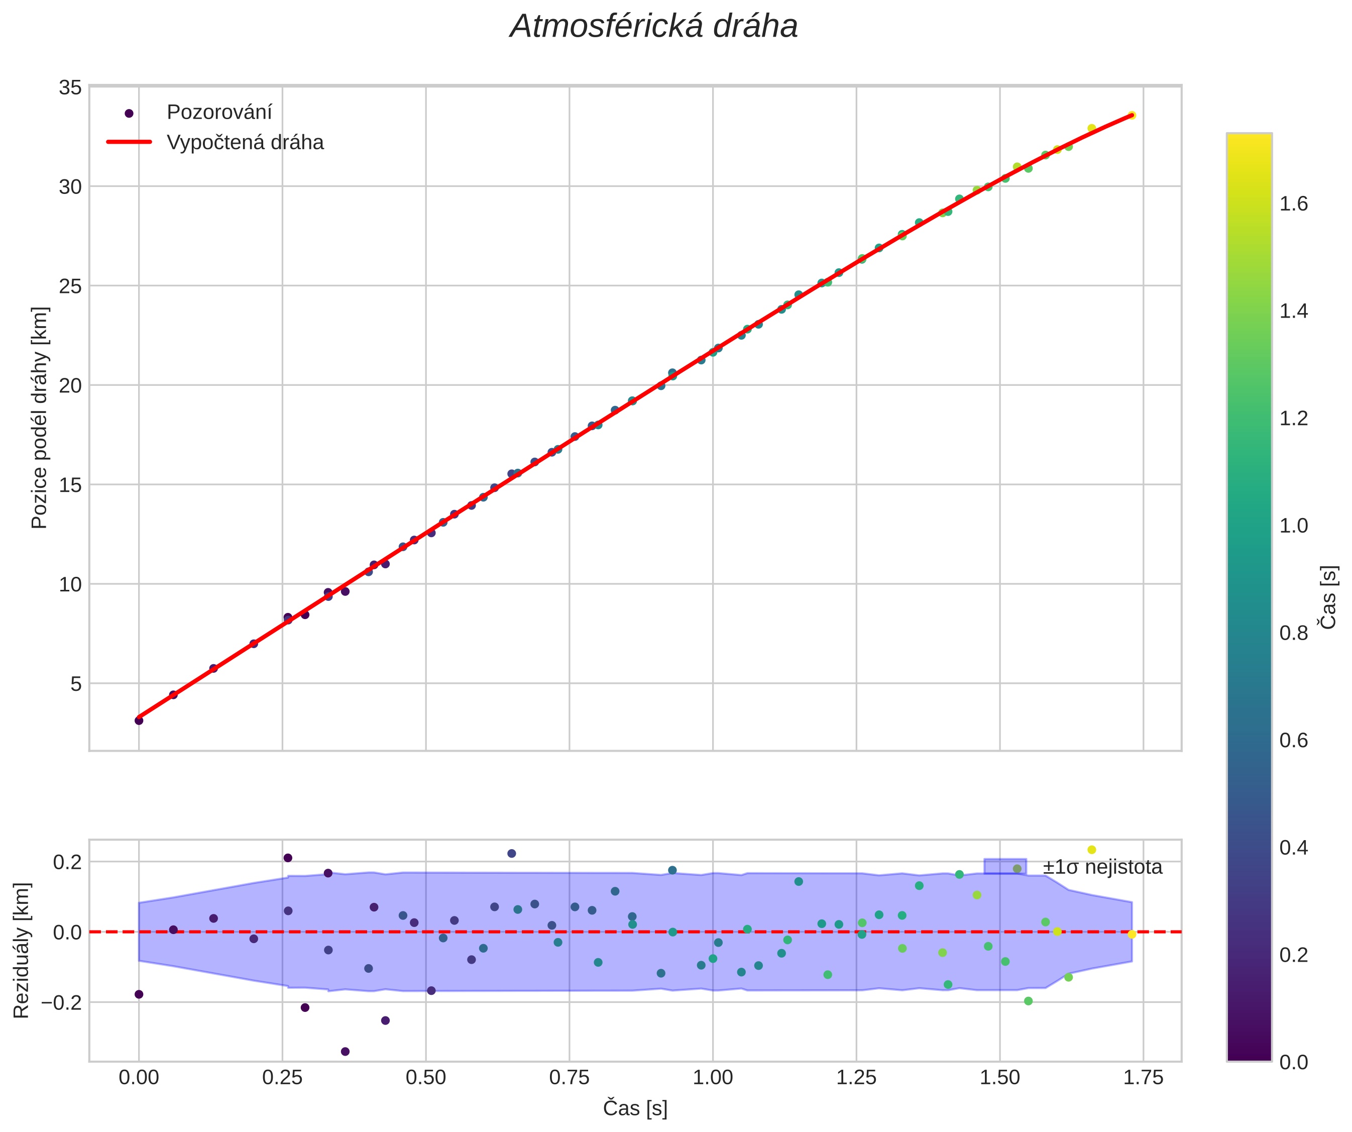Click the 35 tick label on y-axis
The image size is (1352, 1132).
click(x=70, y=87)
